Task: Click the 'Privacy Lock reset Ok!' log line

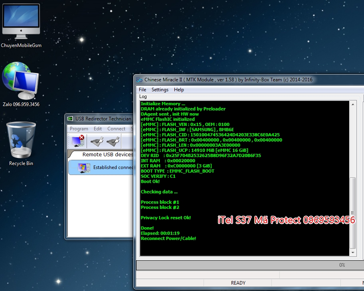Action: coord(166,218)
